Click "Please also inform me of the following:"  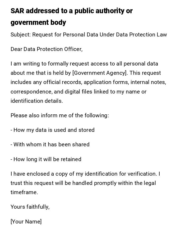click(60, 115)
